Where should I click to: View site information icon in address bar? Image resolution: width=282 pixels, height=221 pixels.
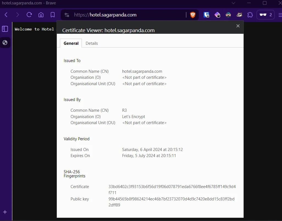pyautogui.click(x=67, y=15)
